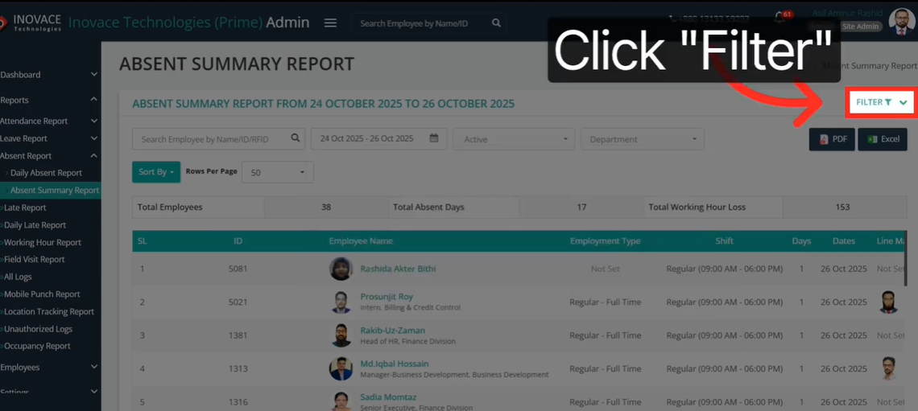Open employee link Prosunjit Roy
Image resolution: width=918 pixels, height=411 pixels.
pos(387,297)
